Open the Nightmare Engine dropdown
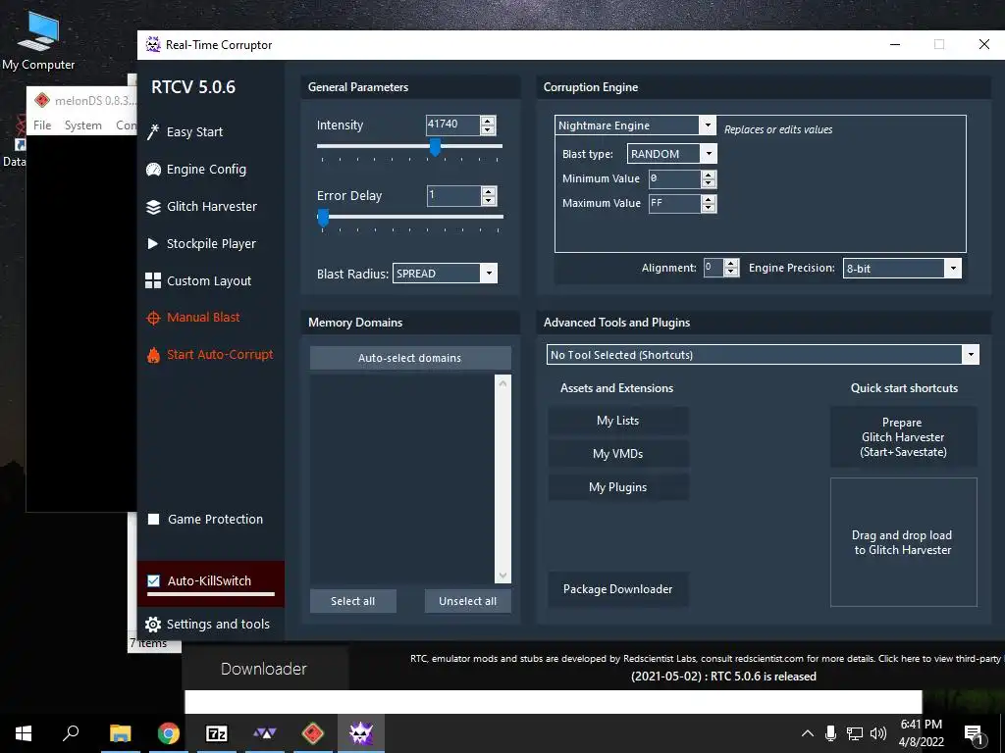 pyautogui.click(x=708, y=125)
